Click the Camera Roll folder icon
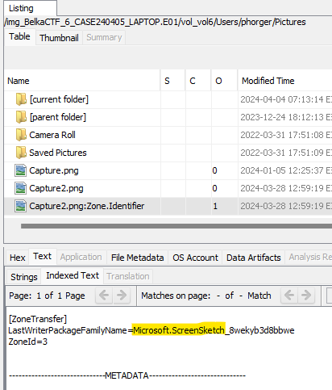The width and height of the screenshot is (332, 390). [21, 135]
